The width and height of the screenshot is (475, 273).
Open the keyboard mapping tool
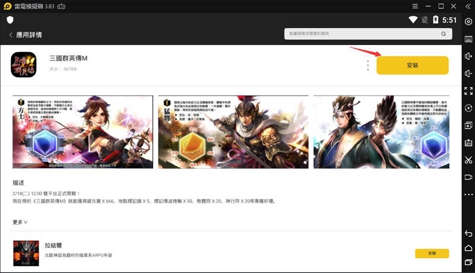(468, 39)
